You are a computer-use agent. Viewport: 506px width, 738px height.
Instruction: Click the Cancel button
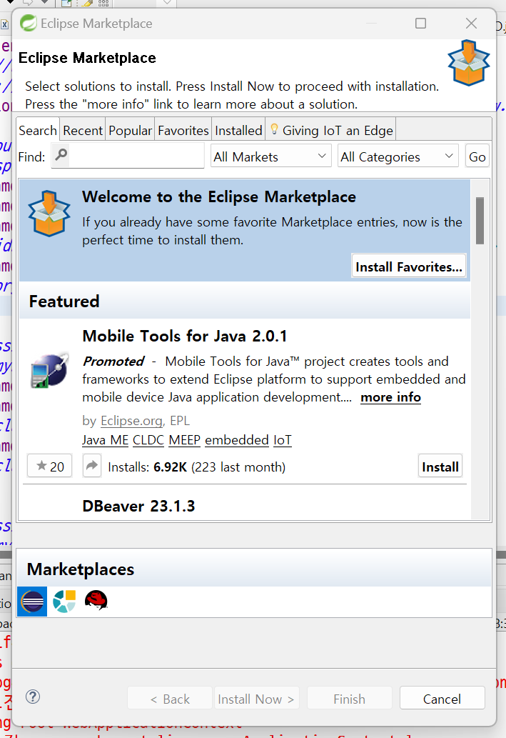pos(442,699)
